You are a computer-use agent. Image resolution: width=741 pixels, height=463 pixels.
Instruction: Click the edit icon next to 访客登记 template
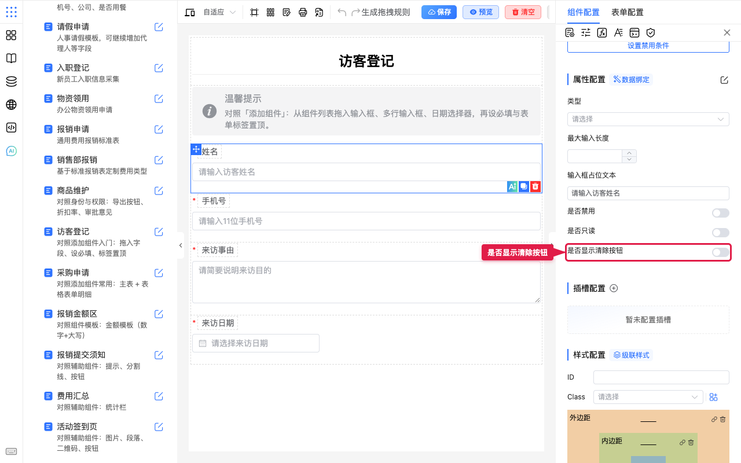159,231
